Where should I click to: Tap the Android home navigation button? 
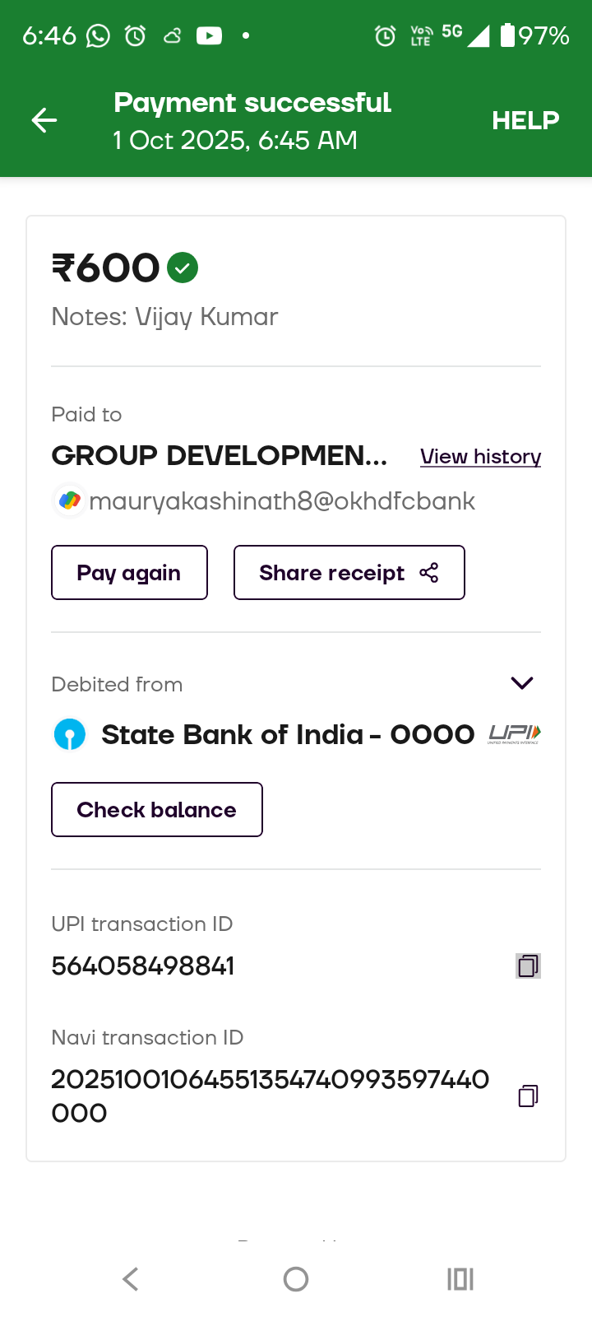point(296,1278)
